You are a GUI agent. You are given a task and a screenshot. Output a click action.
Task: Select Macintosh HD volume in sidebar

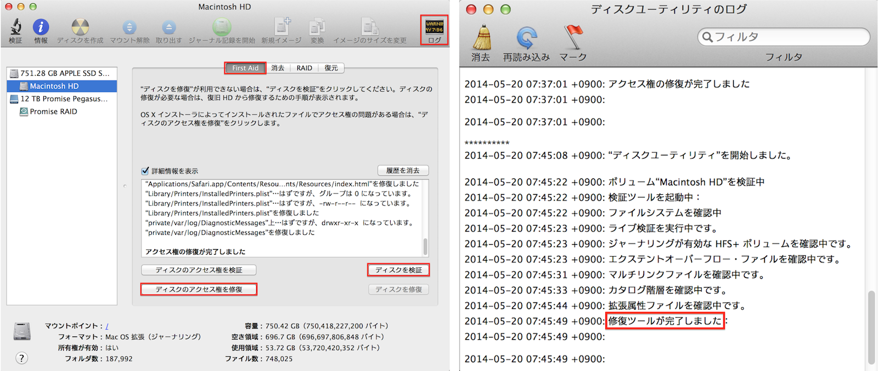coord(61,86)
